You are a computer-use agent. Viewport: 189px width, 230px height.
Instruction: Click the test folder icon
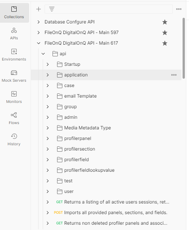pos(59,181)
